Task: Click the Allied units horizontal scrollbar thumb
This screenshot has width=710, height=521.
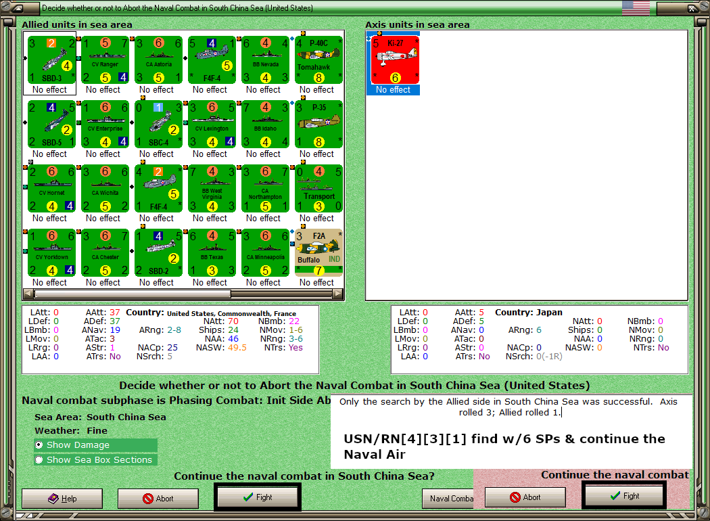Action: coord(133,294)
